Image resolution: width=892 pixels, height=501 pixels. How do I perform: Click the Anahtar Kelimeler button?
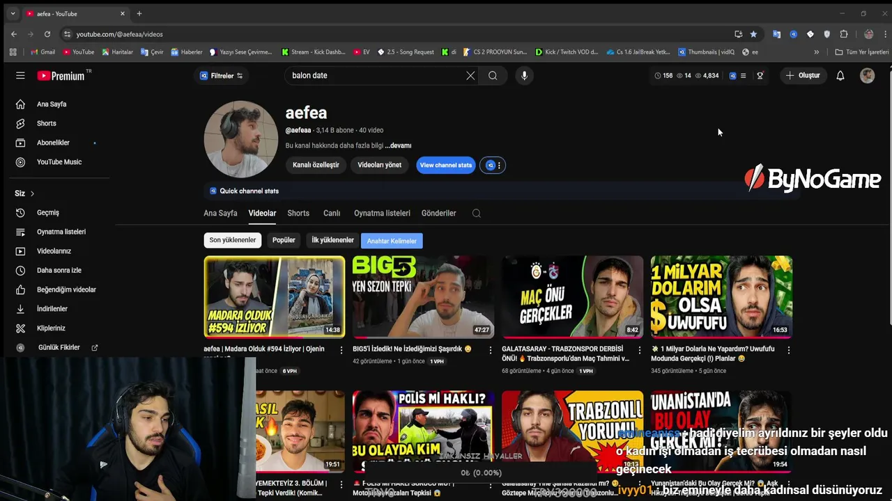point(392,241)
